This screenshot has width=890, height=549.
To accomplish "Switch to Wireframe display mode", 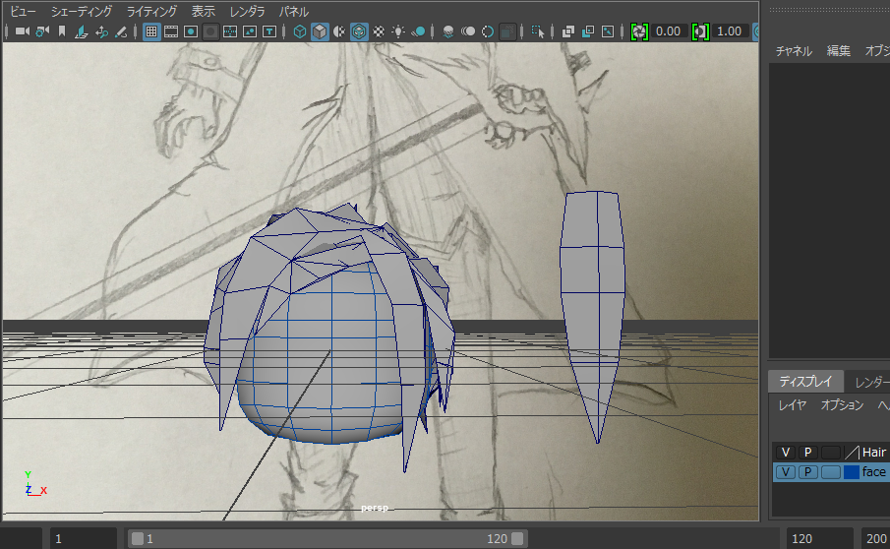I will click(x=300, y=31).
